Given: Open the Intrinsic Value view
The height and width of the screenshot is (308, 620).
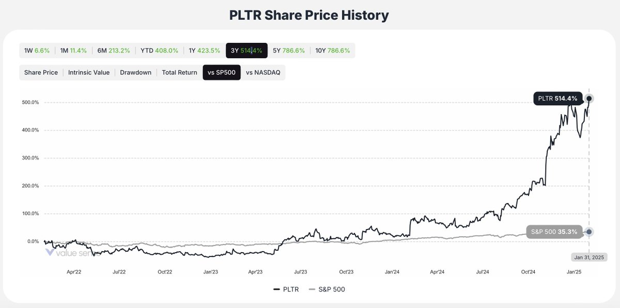Looking at the screenshot, I should pyautogui.click(x=89, y=72).
